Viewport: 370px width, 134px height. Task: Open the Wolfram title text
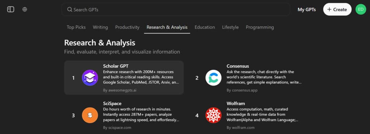click(x=236, y=103)
